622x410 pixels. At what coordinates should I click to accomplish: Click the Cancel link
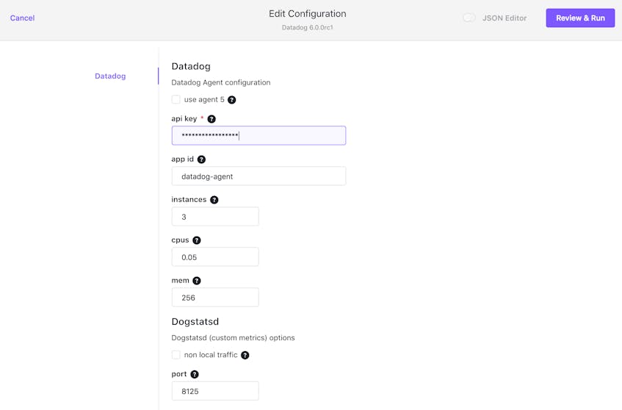tap(22, 18)
